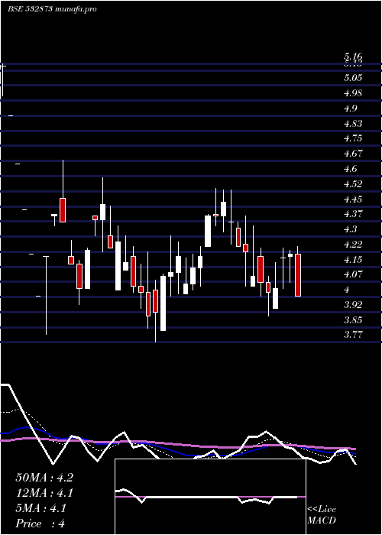382x535 pixels.
Task: Click the 'Price : 4' value text
Action: click(x=40, y=524)
